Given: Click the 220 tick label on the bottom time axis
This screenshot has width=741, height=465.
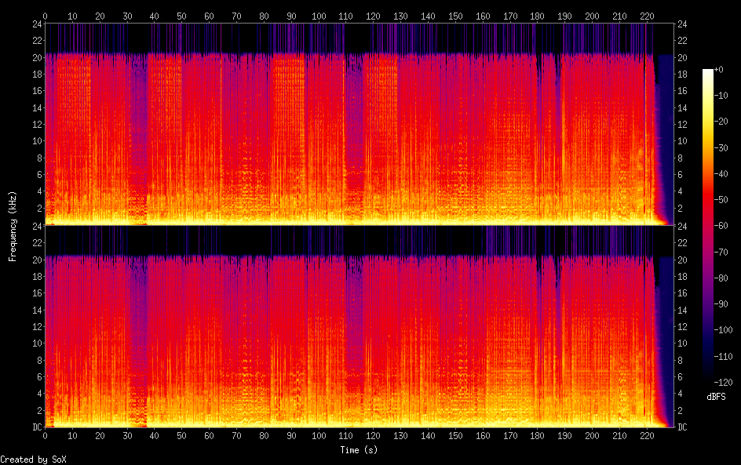Looking at the screenshot, I should tap(647, 435).
